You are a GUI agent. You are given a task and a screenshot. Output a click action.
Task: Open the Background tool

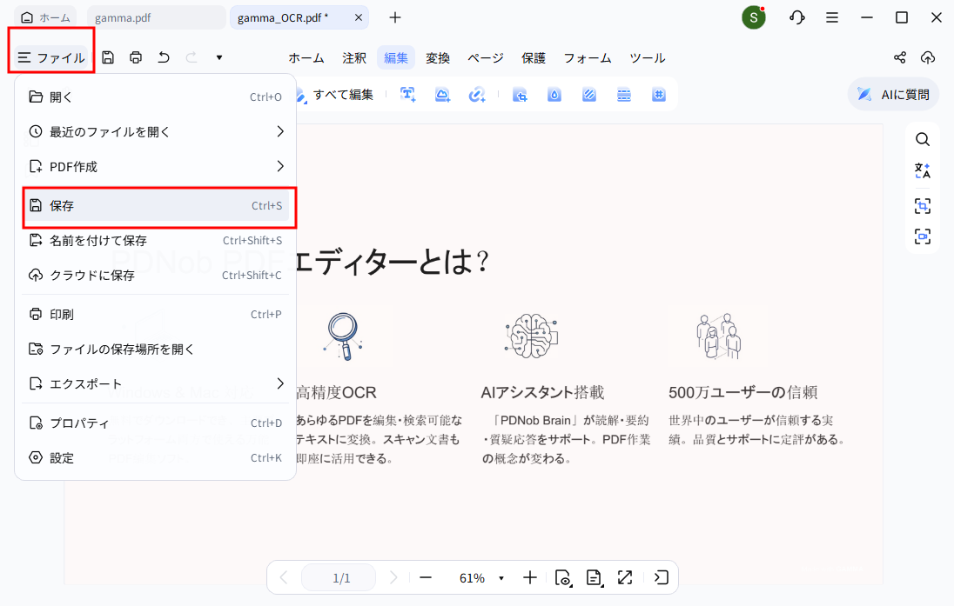pyautogui.click(x=588, y=94)
